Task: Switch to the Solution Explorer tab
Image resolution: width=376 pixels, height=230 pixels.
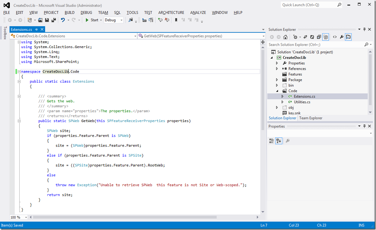Action: click(x=283, y=118)
